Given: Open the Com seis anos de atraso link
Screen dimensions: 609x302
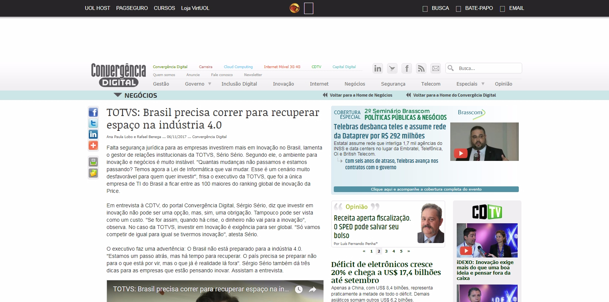Looking at the screenshot, I should point(392,164).
